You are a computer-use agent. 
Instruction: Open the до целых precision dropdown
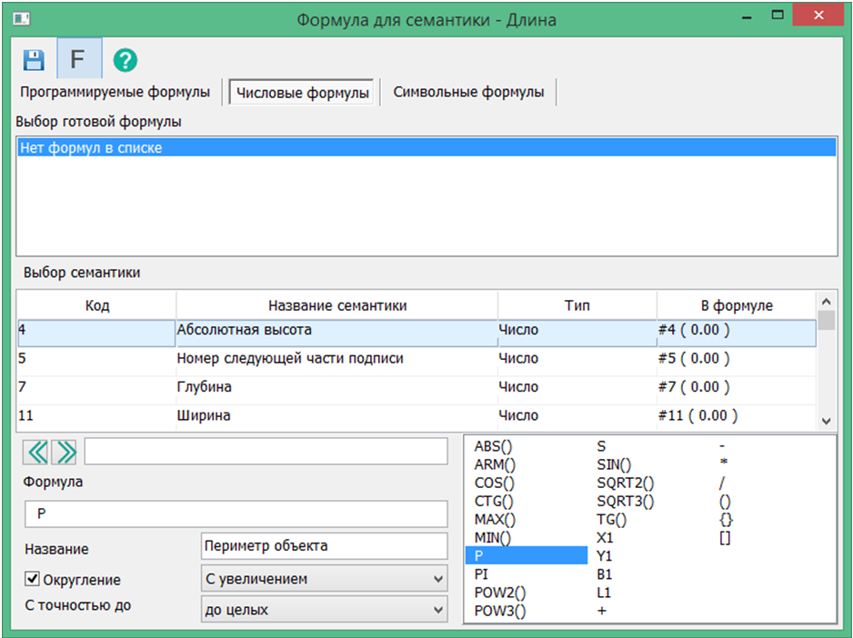point(324,610)
